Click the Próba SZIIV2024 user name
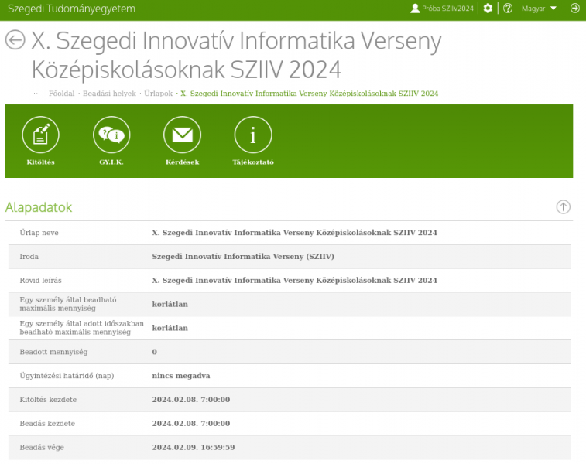Viewport: 586px width, 464px height. [x=447, y=9]
